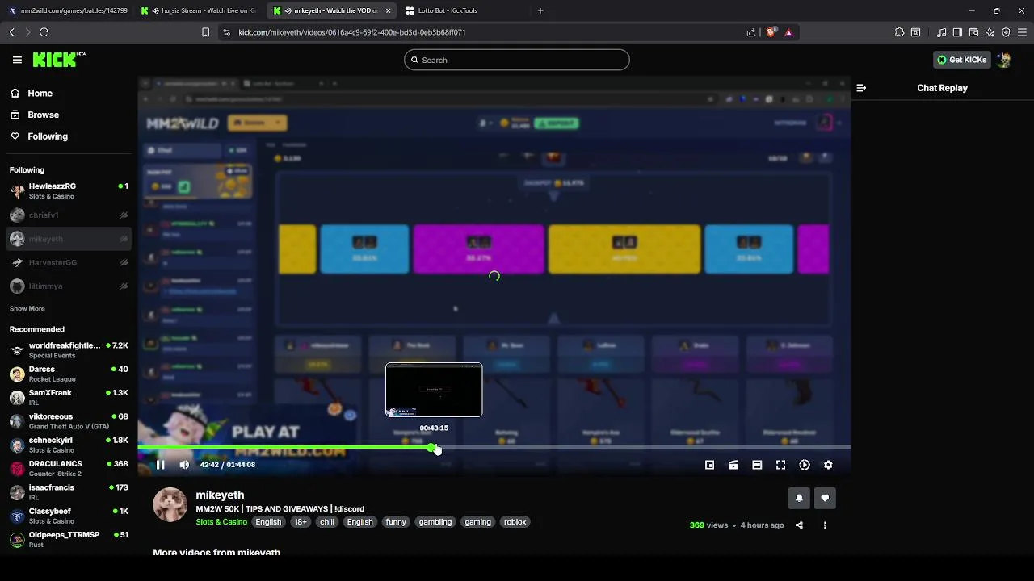
Task: Open SamXFrank IRL stream
Action: point(69,398)
